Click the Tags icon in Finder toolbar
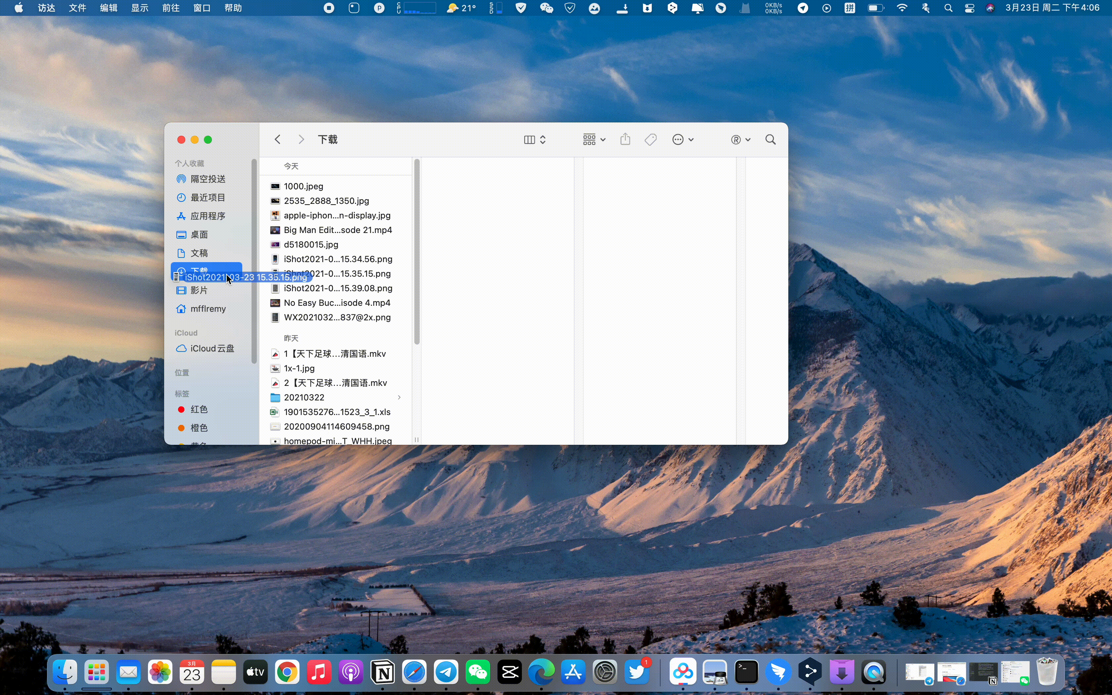The image size is (1112, 695). pos(650,139)
